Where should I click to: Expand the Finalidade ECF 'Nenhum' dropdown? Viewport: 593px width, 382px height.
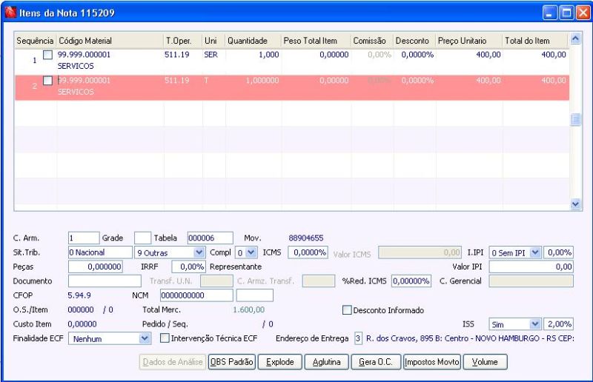(x=145, y=338)
